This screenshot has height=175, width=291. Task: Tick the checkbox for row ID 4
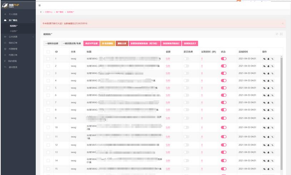(x=48, y=81)
